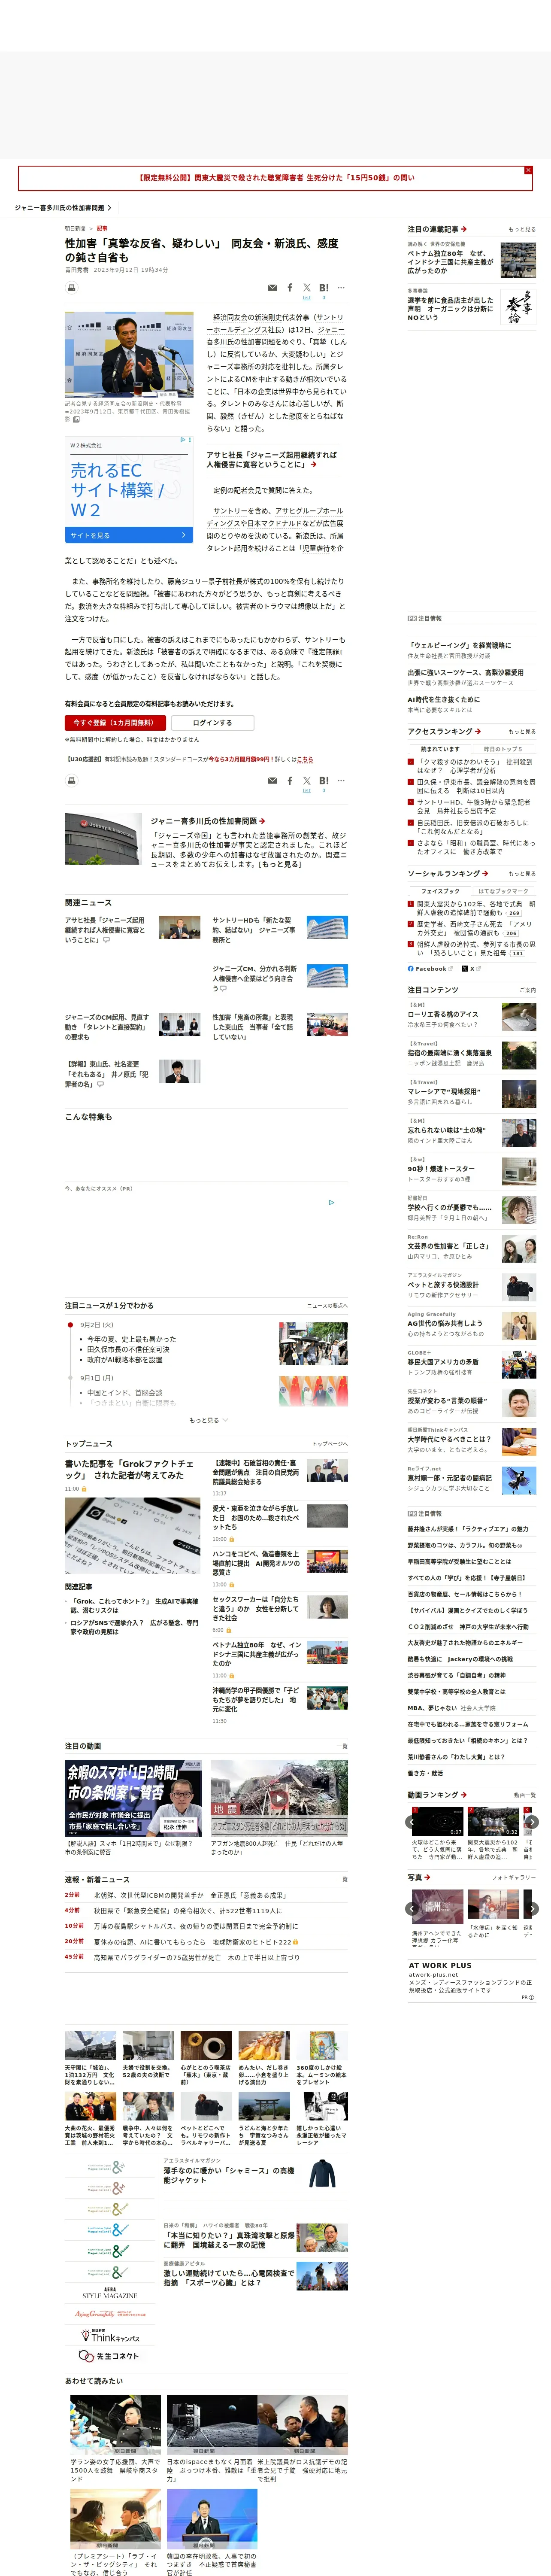Share the article by email using top mail icon
551x2576 pixels.
point(272,288)
